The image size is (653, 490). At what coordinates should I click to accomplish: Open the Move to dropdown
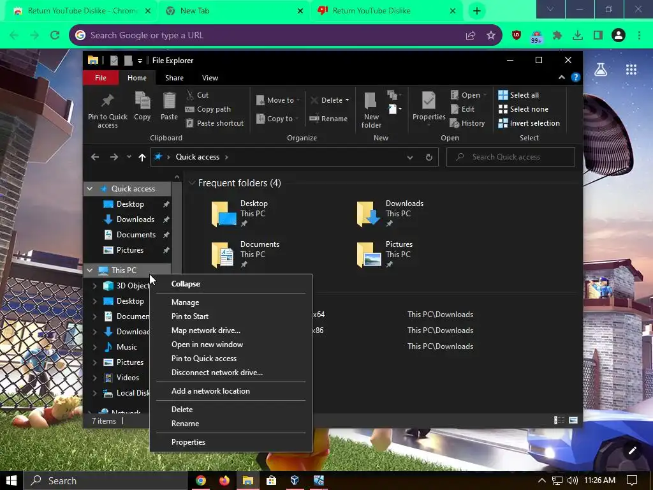pyautogui.click(x=277, y=100)
